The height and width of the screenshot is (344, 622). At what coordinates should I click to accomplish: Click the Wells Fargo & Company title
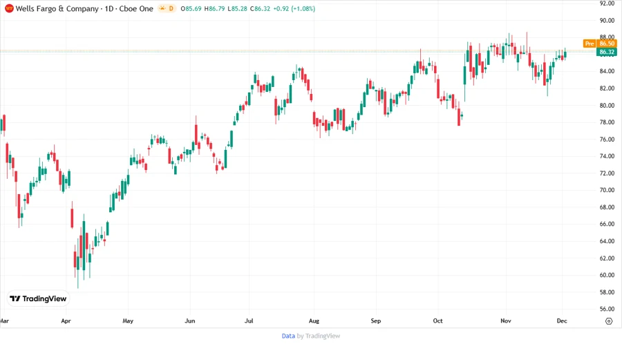(x=57, y=9)
